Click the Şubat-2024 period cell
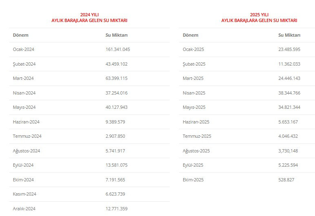Image resolution: width=315 pixels, height=216 pixels. coord(24,64)
